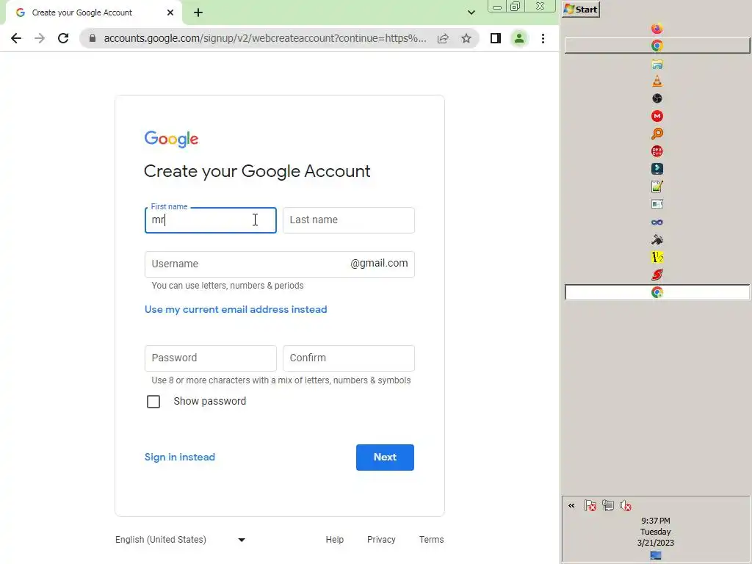
Task: Open Windows Explorer from the taskbar
Action: pos(657,64)
